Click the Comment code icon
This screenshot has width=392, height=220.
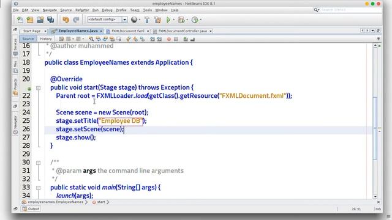point(186,39)
